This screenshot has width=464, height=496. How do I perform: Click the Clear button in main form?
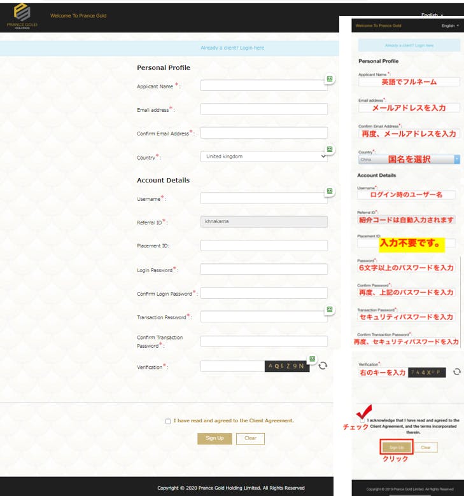coord(250,438)
